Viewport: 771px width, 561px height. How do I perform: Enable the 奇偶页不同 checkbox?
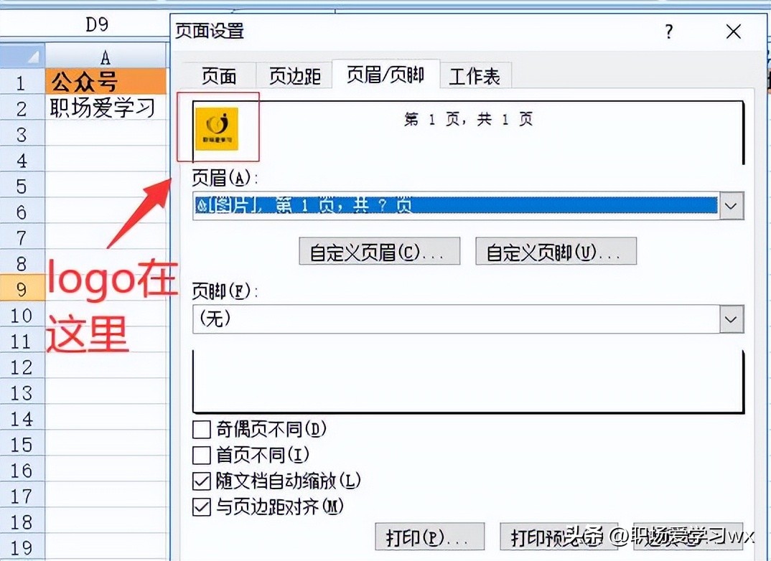coord(200,430)
